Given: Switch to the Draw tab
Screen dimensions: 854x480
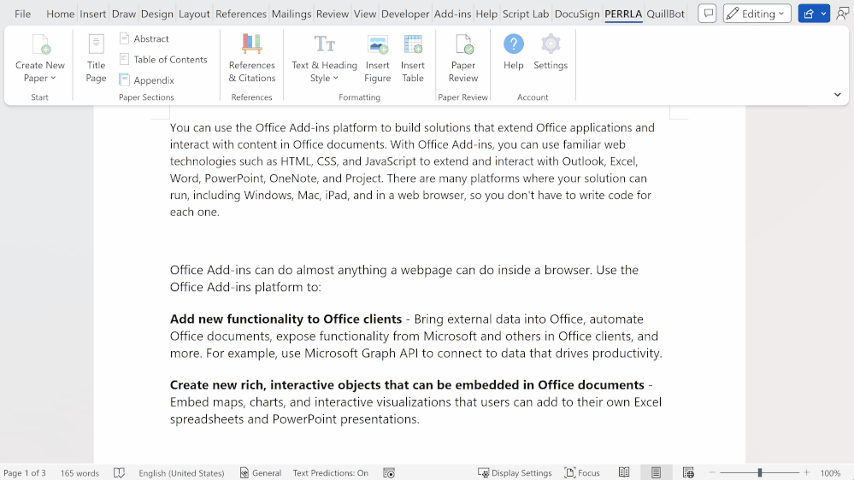Looking at the screenshot, I should pyautogui.click(x=124, y=14).
